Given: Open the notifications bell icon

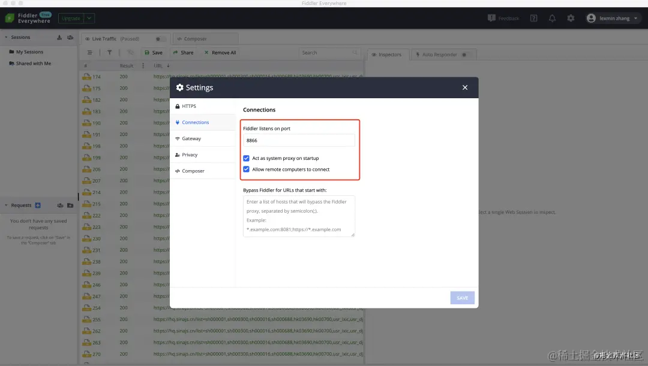Looking at the screenshot, I should pos(552,18).
